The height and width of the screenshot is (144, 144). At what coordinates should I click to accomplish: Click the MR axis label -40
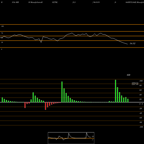click(x=141, y=113)
